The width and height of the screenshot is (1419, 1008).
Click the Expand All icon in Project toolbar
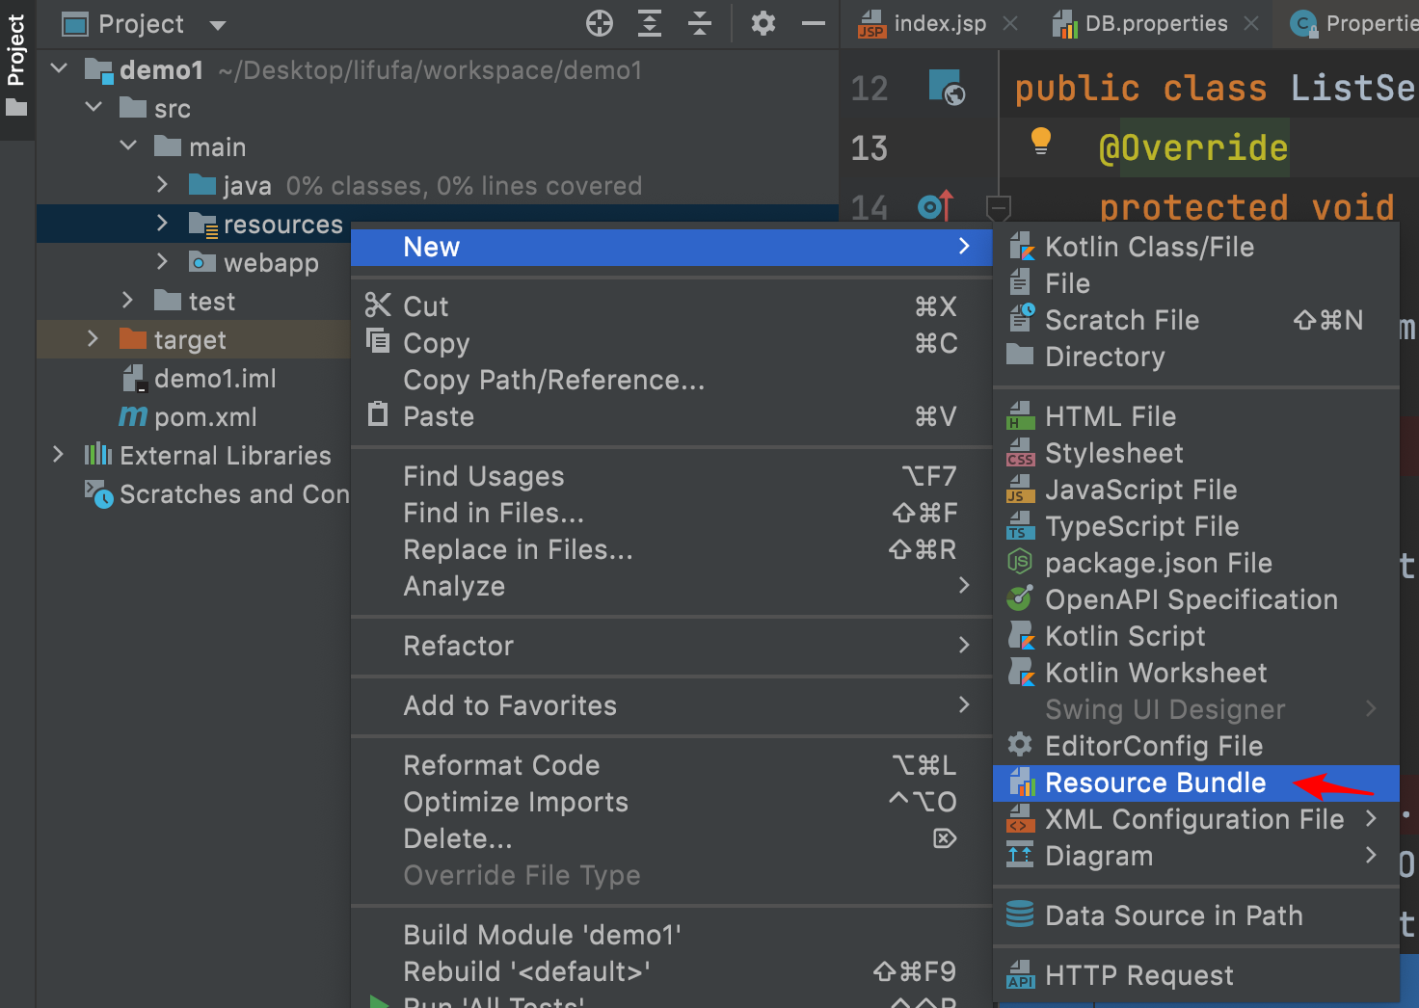click(650, 23)
